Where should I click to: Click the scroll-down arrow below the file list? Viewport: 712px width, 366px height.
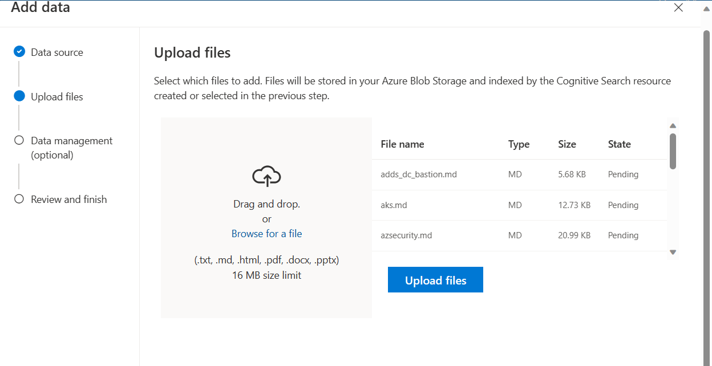[673, 251]
